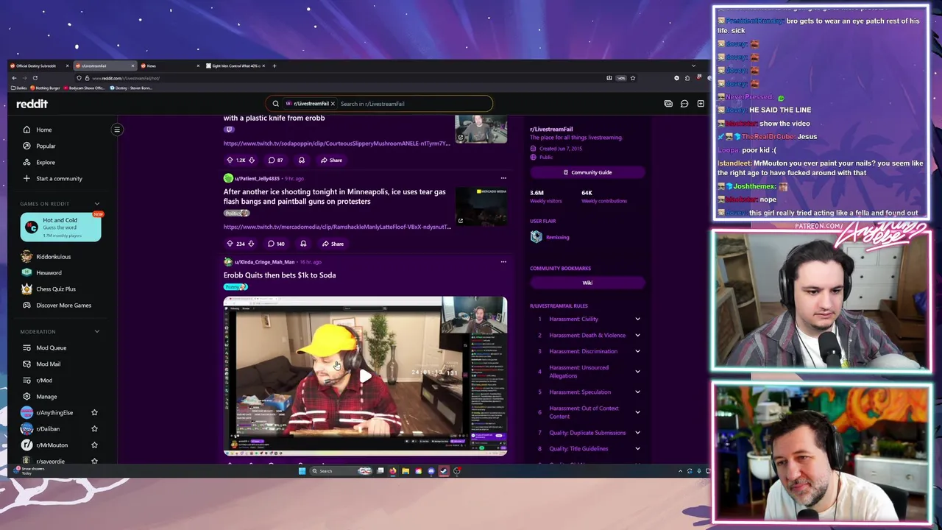This screenshot has width=942, height=530.
Task: Collapse the Games on Reddit section
Action: [x=96, y=204]
